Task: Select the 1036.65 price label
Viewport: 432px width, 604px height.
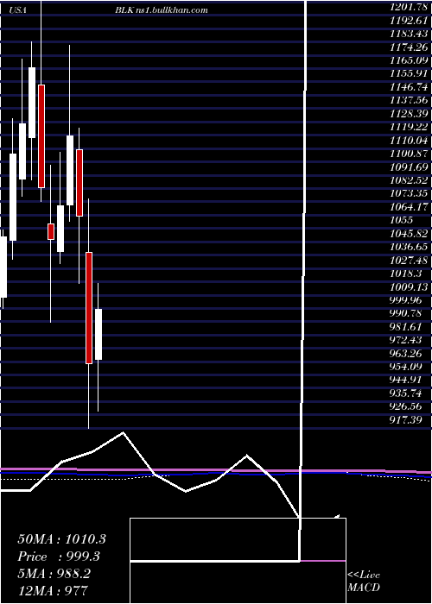Action: tap(409, 247)
